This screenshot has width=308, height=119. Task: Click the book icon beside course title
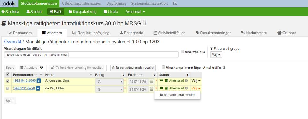(x=4, y=23)
